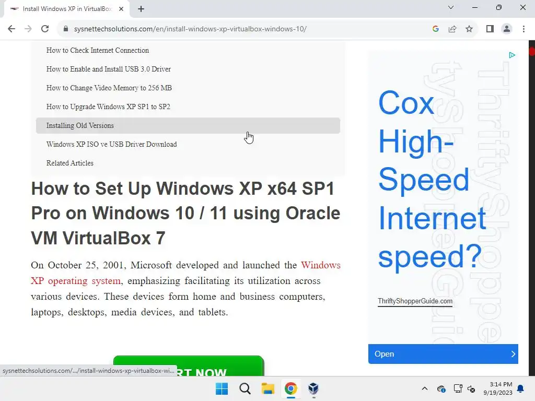The image size is (535, 401).
Task: Open the Google icon in address bar
Action: point(435,29)
